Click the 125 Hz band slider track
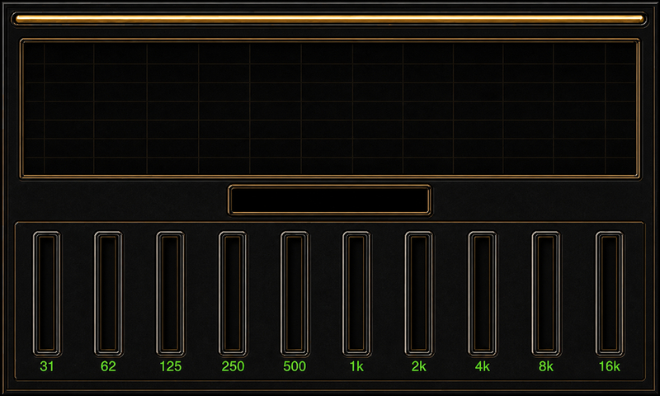The image size is (660, 396). tap(171, 294)
